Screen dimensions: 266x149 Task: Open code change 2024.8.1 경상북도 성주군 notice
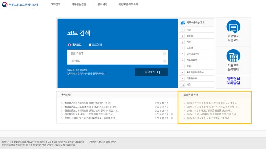click(209, 118)
